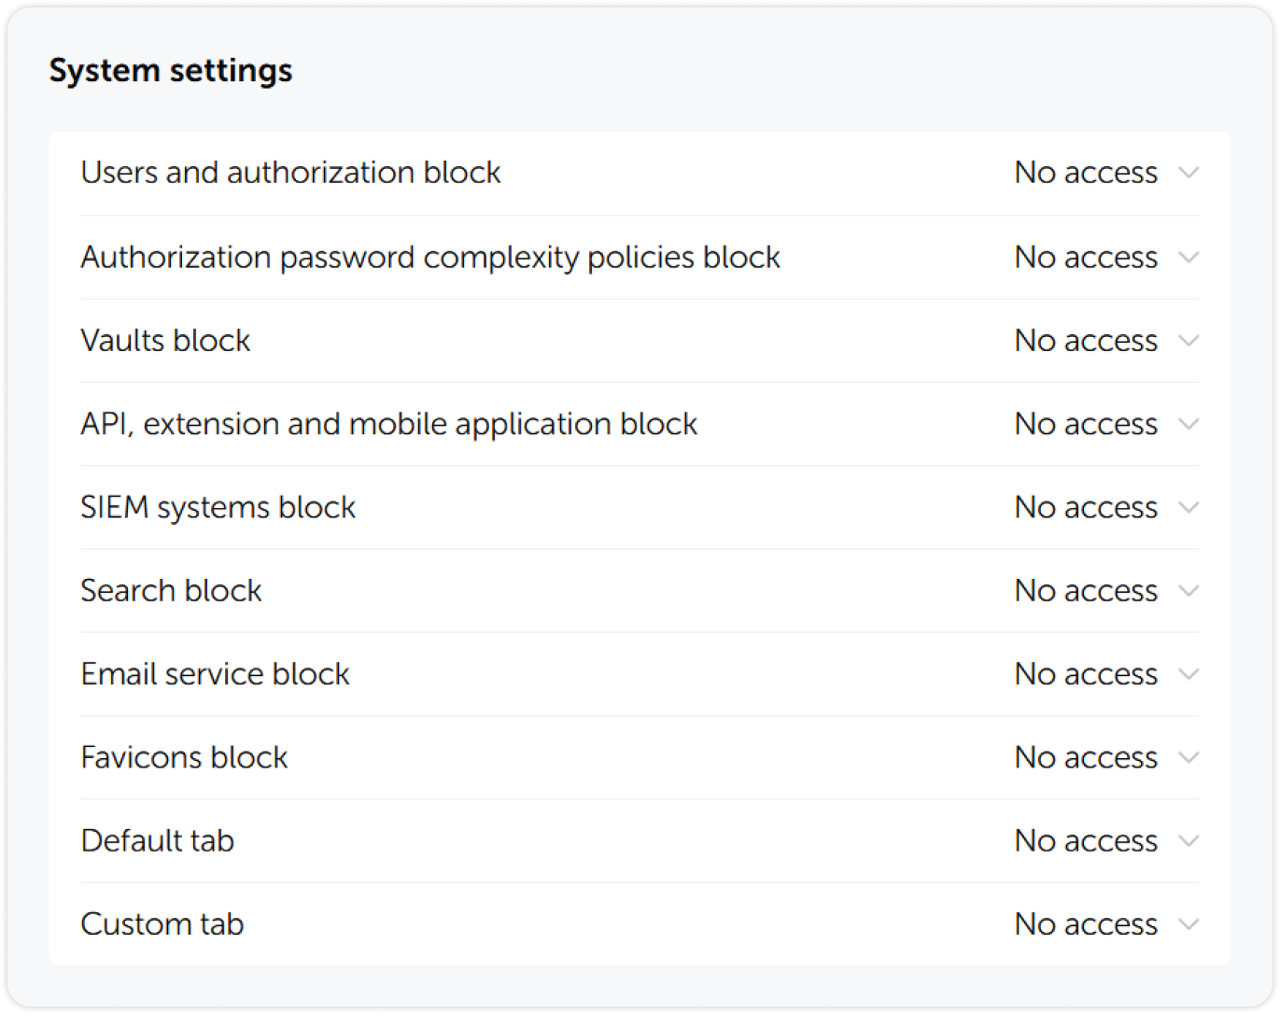Click No access next to Search block

coord(1085,590)
